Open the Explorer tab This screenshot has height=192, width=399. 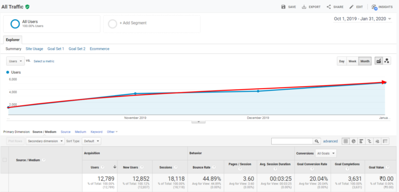coord(12,40)
